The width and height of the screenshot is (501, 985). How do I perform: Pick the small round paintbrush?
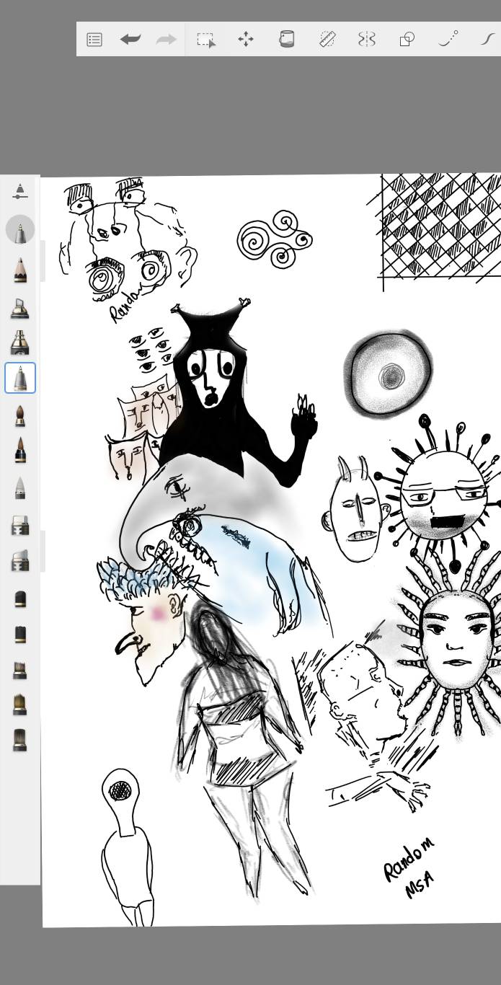20,415
